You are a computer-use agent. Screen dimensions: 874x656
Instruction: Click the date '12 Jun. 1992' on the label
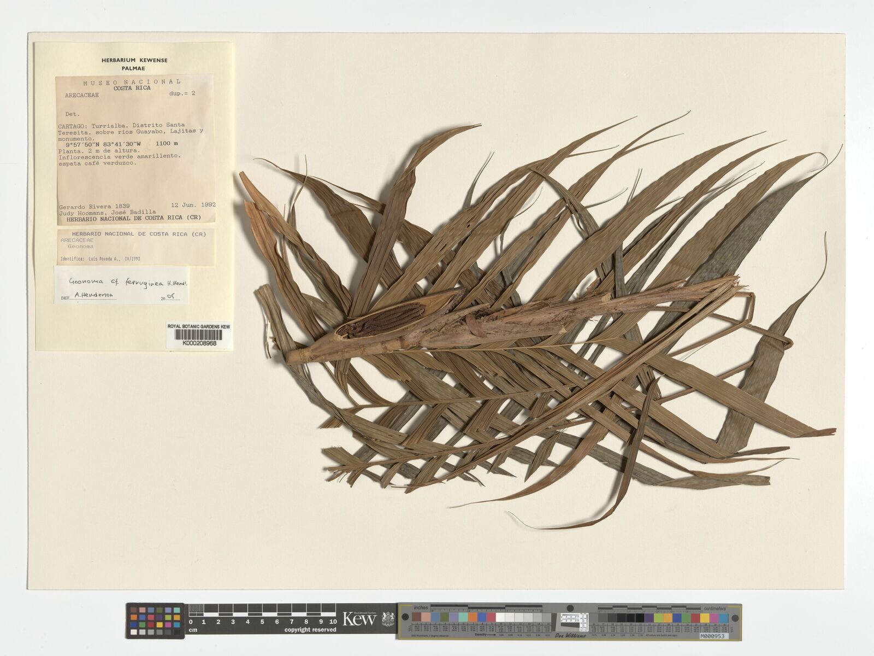193,205
